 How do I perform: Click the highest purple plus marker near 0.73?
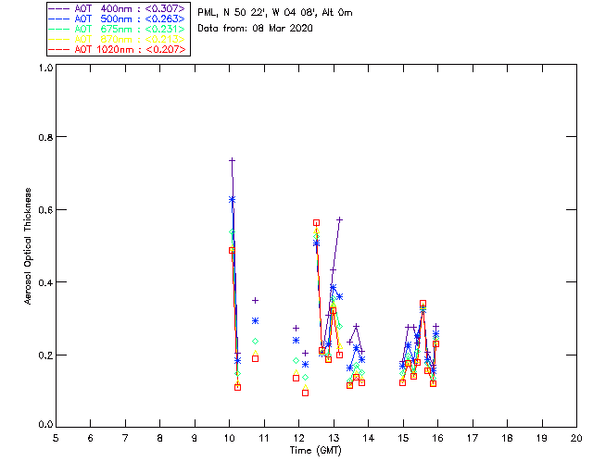point(233,161)
